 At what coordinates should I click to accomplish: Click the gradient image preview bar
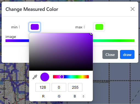[70, 41]
